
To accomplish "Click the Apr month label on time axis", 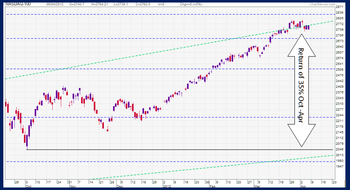I will tap(303, 186).
